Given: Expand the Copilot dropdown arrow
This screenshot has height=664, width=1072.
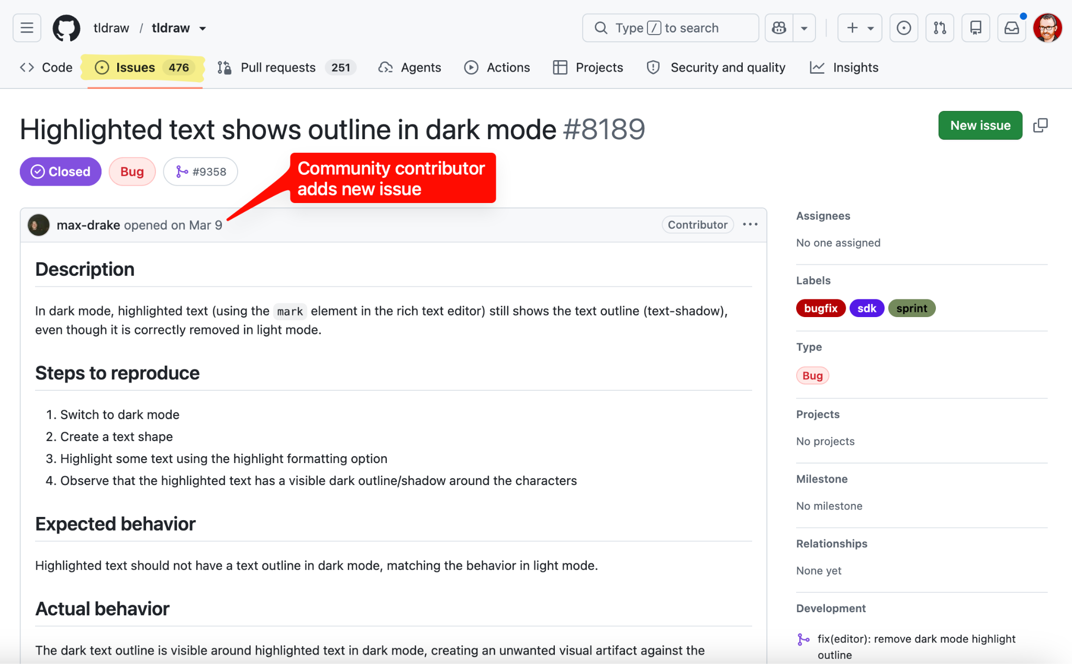Looking at the screenshot, I should tap(805, 28).
